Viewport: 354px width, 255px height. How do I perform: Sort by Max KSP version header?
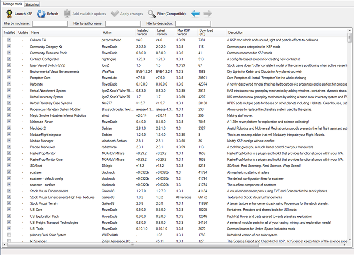click(187, 32)
